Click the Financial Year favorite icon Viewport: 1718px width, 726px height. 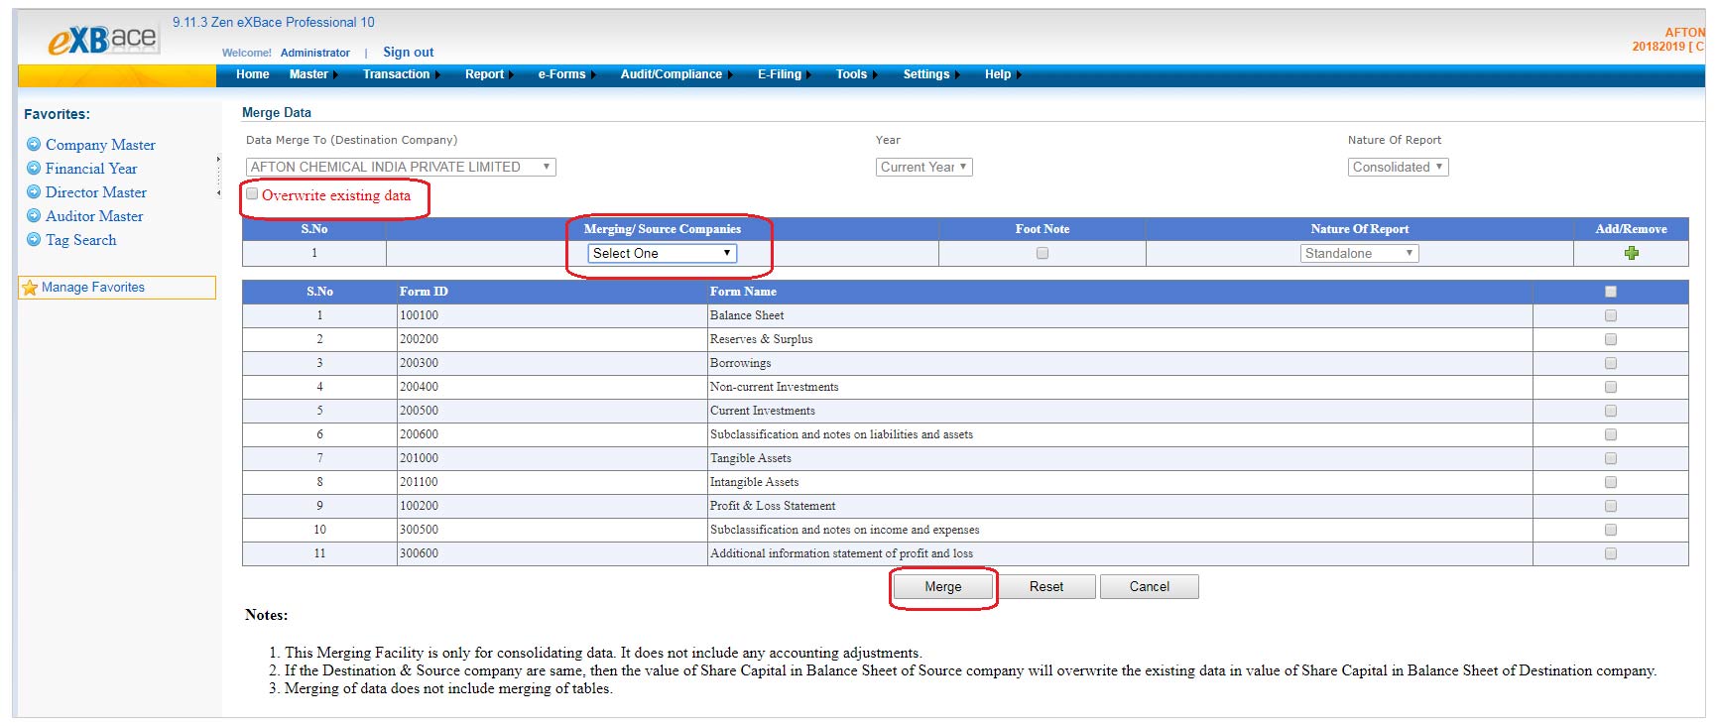[34, 169]
